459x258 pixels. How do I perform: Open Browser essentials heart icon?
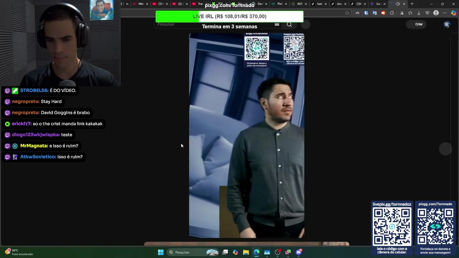pos(427,13)
